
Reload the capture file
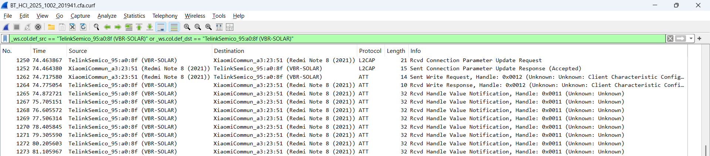pos(83,27)
